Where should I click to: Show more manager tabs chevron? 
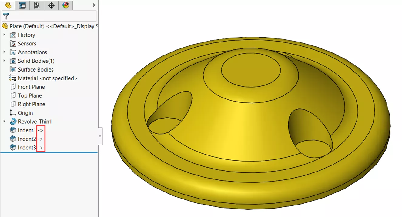[x=94, y=5]
